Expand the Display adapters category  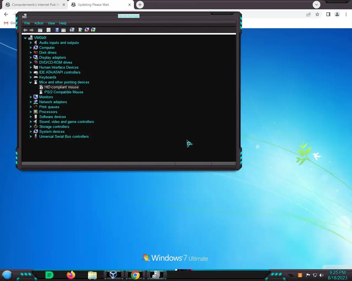pos(31,58)
